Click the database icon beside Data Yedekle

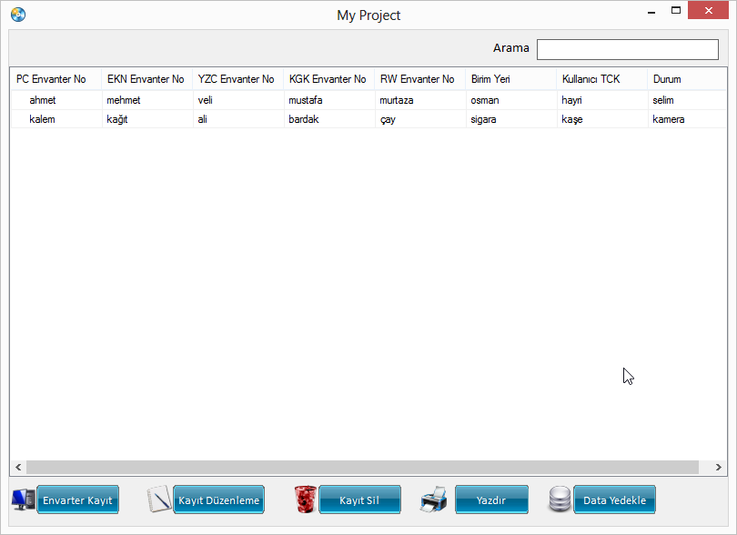tap(560, 500)
